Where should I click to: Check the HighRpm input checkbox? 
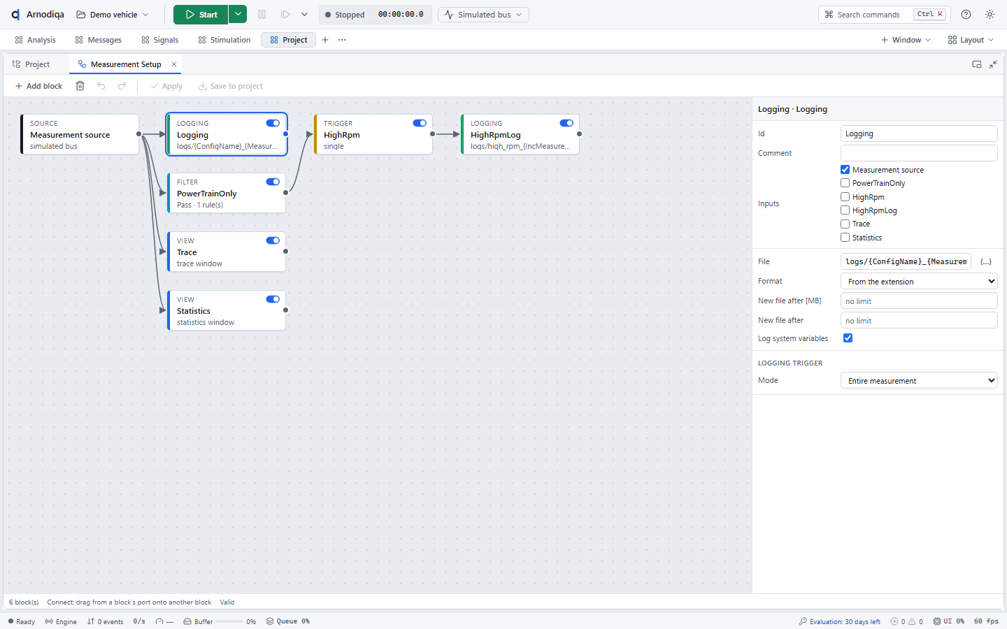[x=845, y=197]
